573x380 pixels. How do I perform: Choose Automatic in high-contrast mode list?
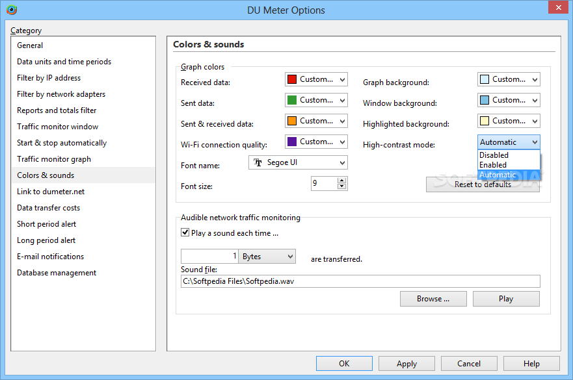509,175
